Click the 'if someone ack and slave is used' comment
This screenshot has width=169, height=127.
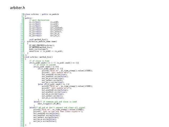point(58,102)
